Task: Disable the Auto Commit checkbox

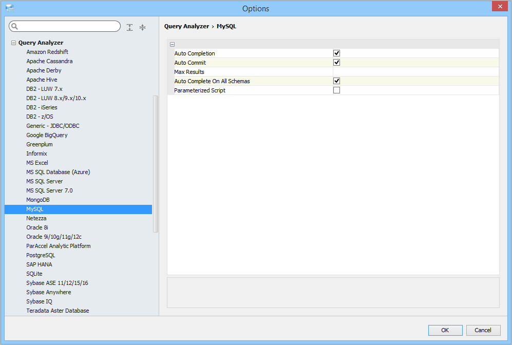Action: [x=336, y=62]
